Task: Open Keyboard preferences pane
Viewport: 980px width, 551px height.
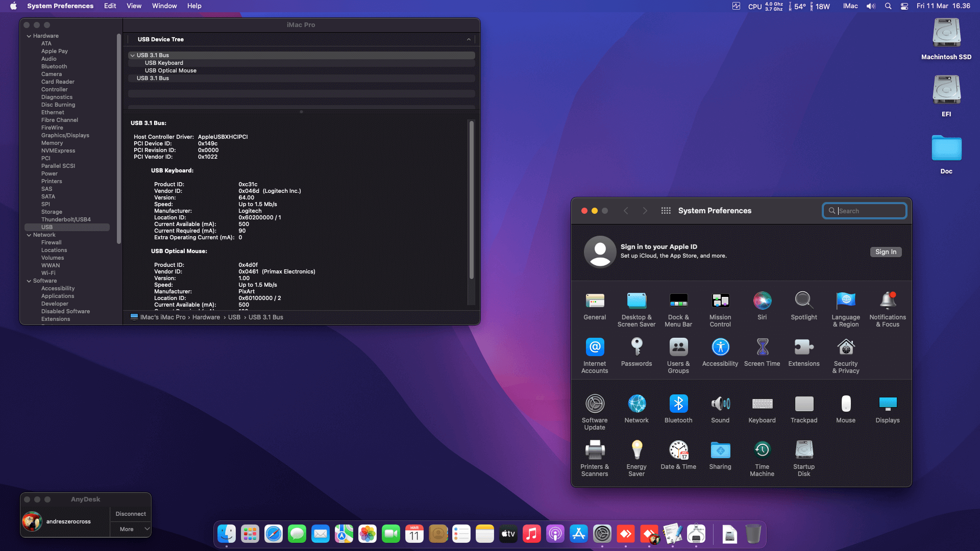Action: (762, 409)
